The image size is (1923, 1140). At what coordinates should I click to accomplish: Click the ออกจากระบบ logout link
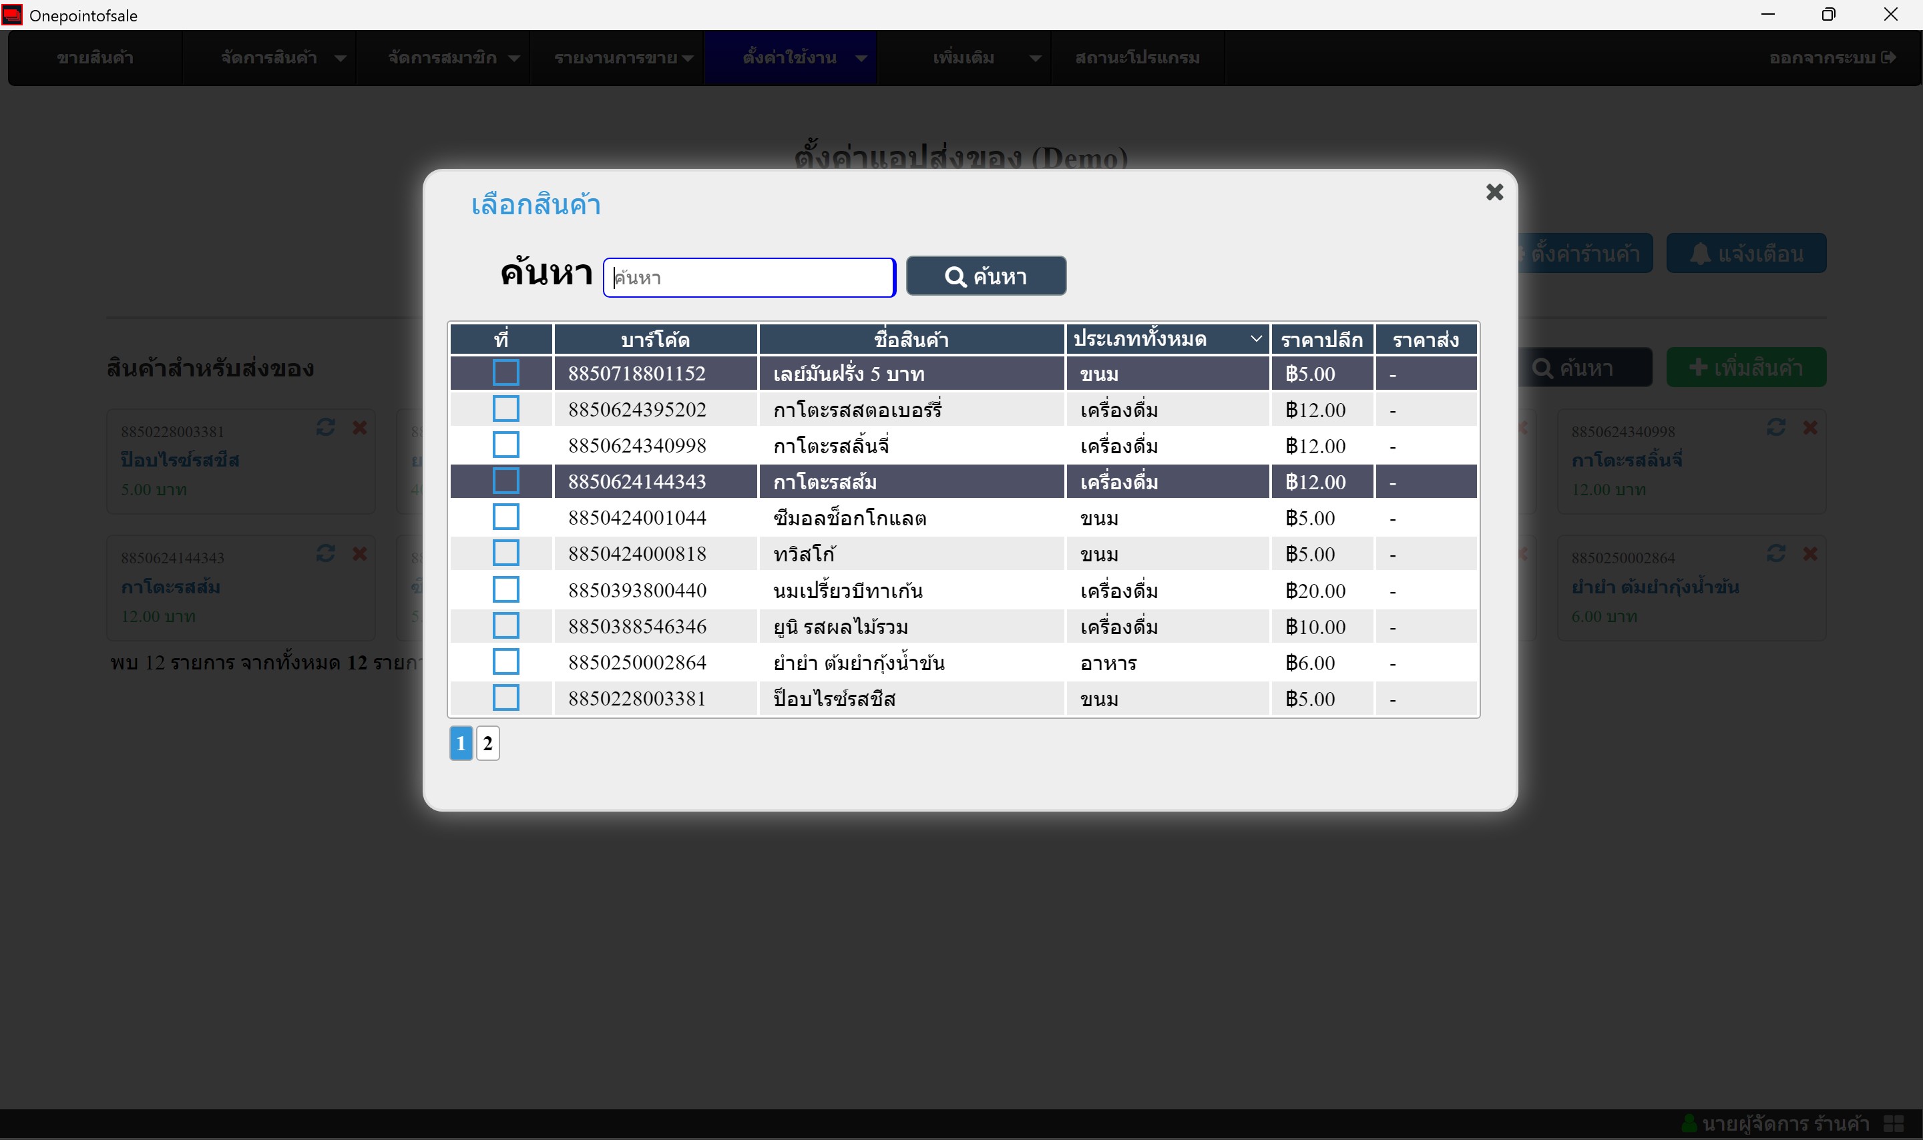(1832, 57)
